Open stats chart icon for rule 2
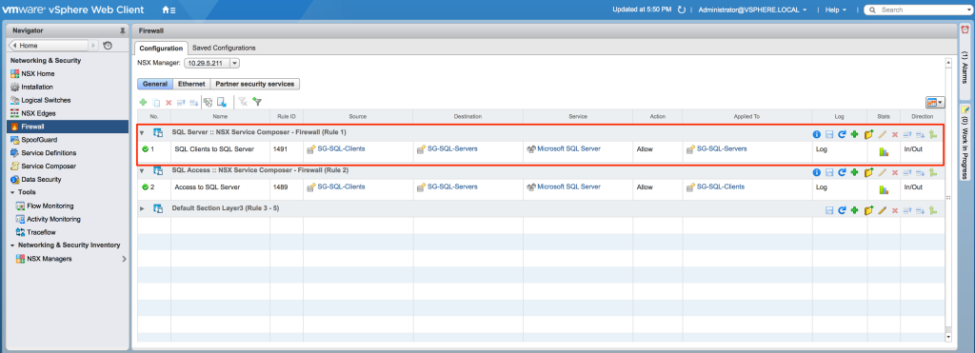 click(884, 189)
